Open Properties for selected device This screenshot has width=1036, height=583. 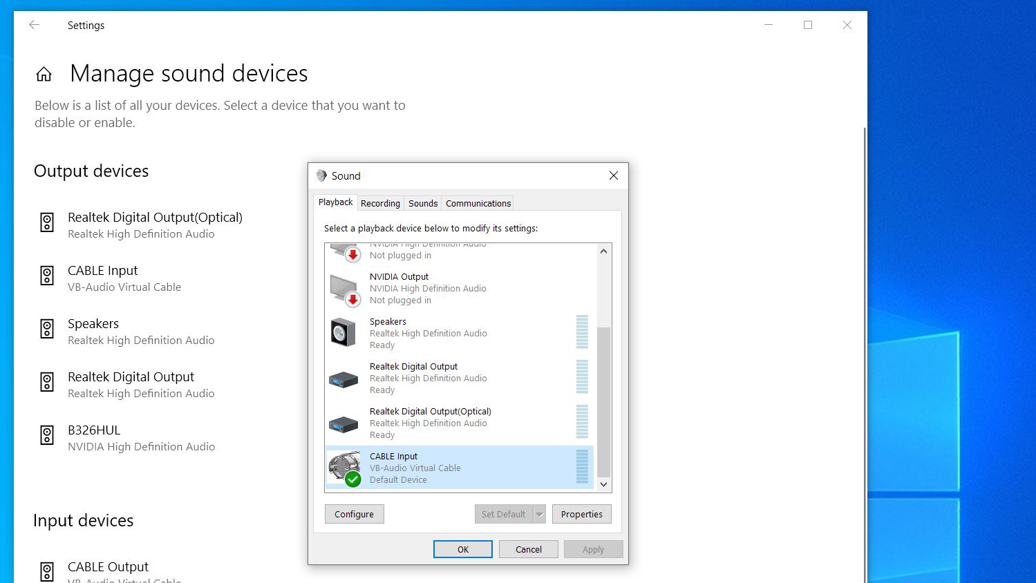pyautogui.click(x=582, y=514)
